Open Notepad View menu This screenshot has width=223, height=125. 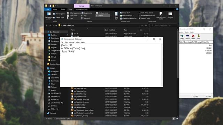[x=78, y=42]
